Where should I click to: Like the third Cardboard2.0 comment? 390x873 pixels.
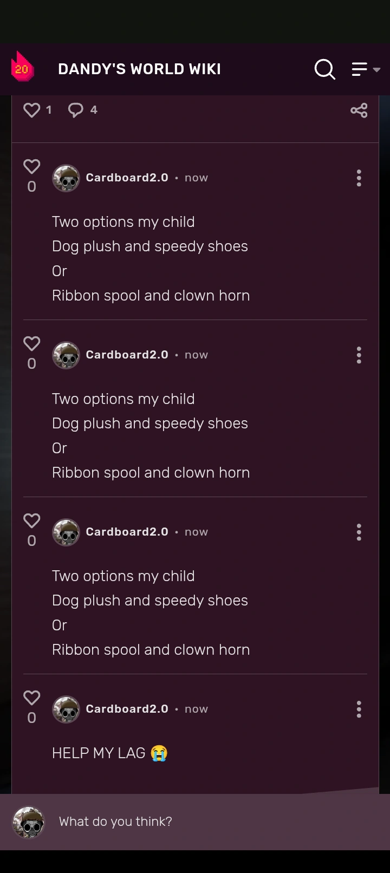32,521
